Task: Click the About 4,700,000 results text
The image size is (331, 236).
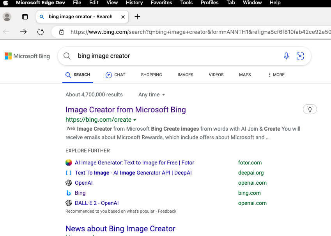Action: (x=94, y=94)
